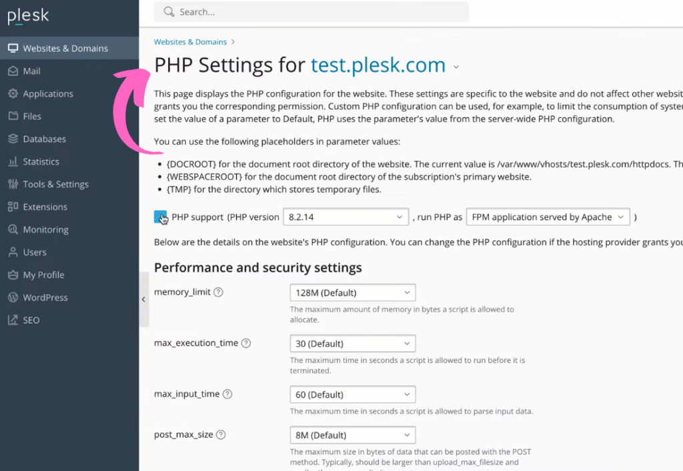Open the max_execution_time 30 dropdown
Screen dimensions: 683x471
coord(353,344)
